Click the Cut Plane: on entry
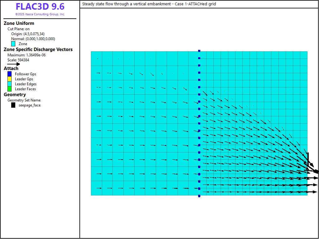 coord(18,29)
